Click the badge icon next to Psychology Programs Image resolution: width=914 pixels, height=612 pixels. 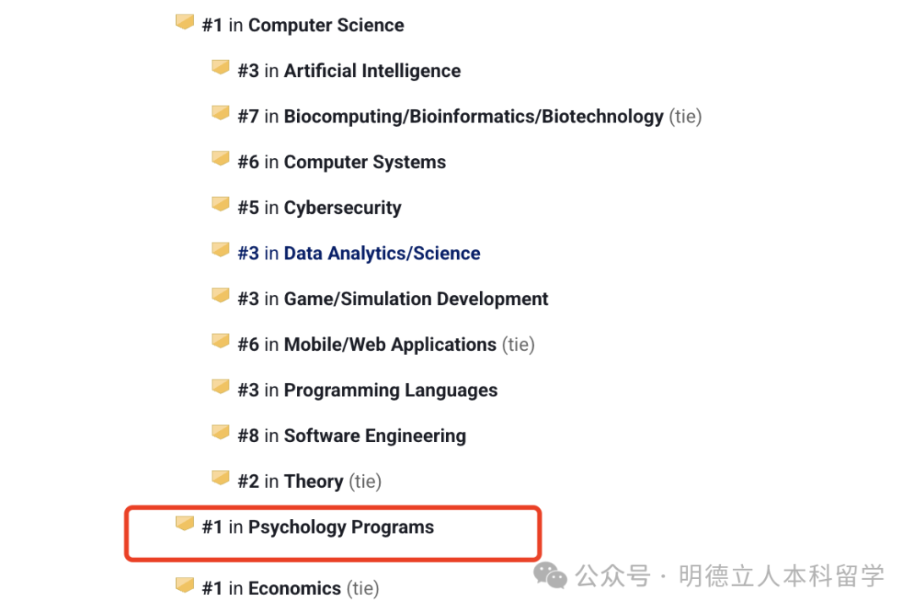pos(184,523)
